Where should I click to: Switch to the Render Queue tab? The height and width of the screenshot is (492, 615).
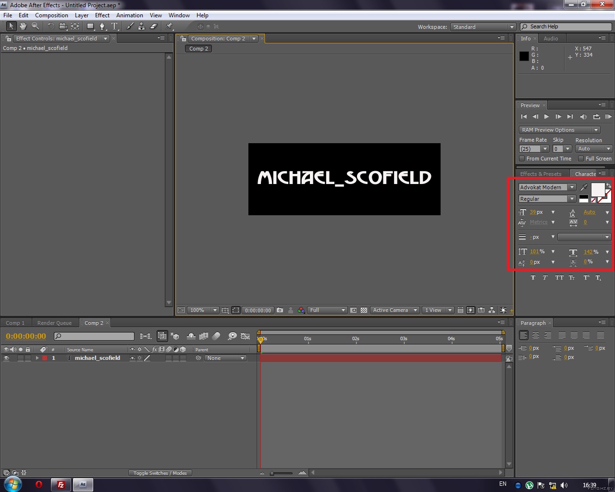54,323
